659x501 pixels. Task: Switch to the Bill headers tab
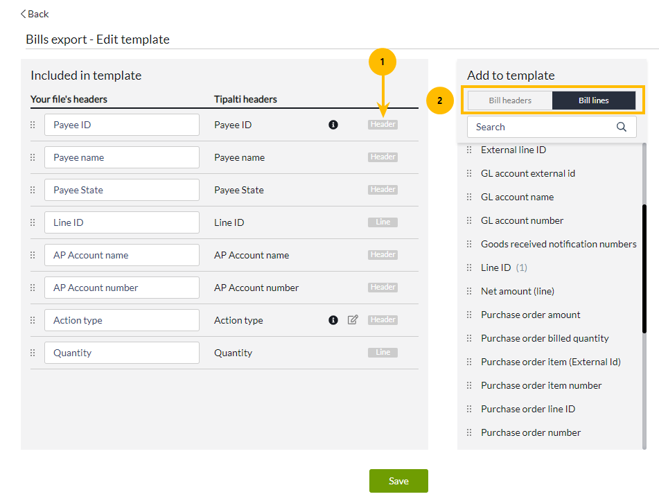click(x=509, y=100)
